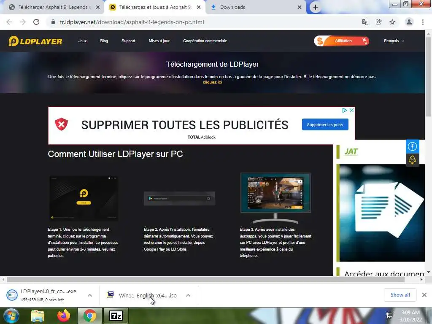432x324 pixels.
Task: Open the Chrome profile avatar icon
Action: tap(409, 22)
